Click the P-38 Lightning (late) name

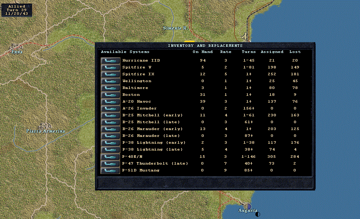(153, 149)
